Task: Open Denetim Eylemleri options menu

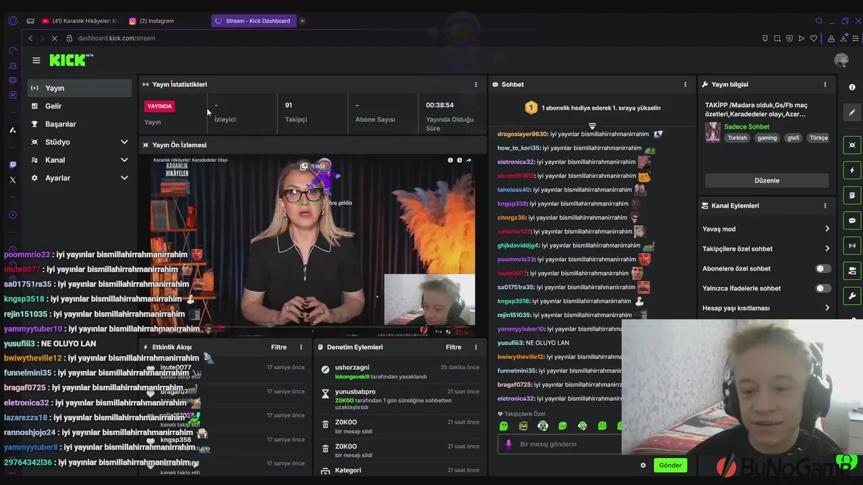Action: coord(476,347)
